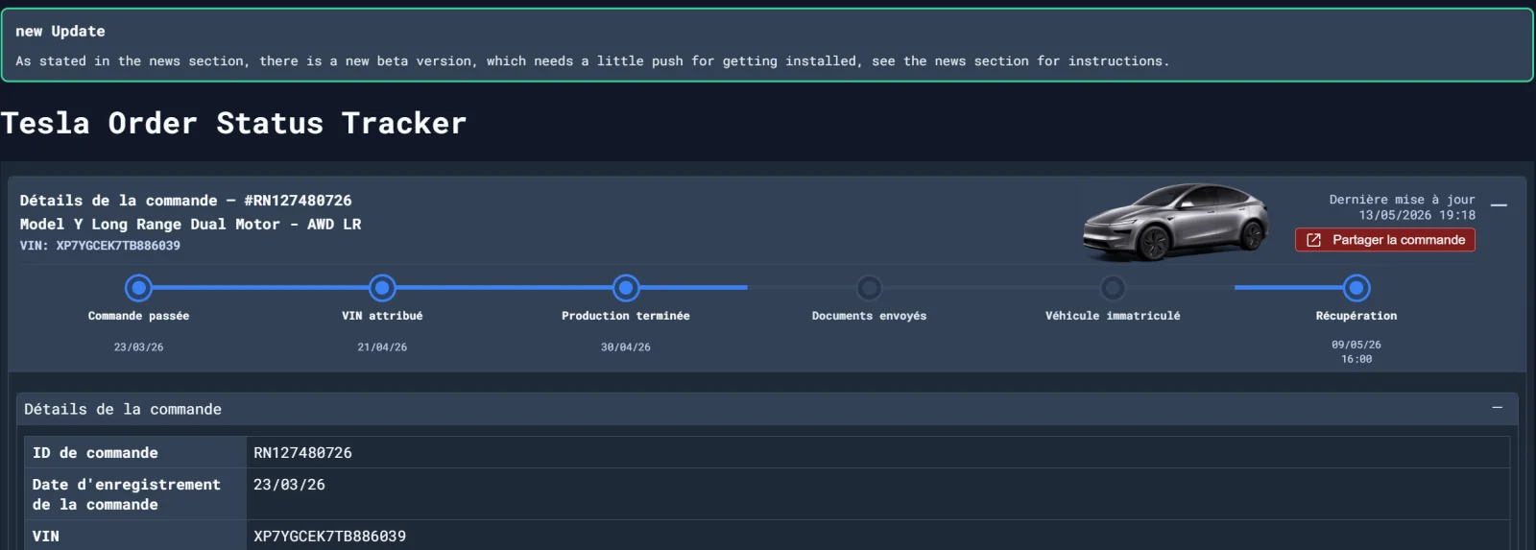Click the Partager la commande button
The width and height of the screenshot is (1536, 550).
[1384, 240]
